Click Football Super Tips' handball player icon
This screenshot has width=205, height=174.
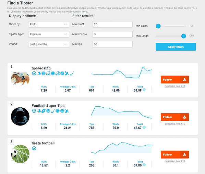67,111
